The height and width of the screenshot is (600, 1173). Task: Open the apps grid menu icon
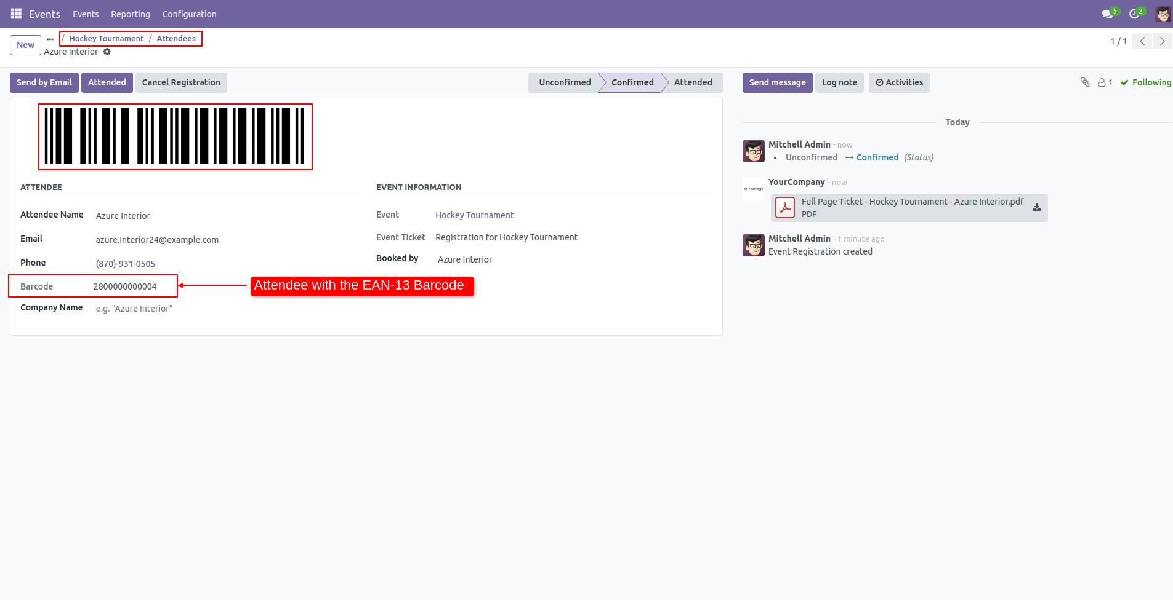(x=16, y=14)
